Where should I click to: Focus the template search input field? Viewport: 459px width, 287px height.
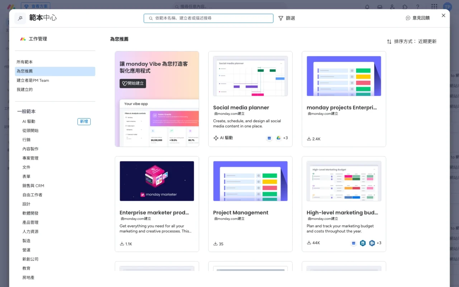(209, 18)
